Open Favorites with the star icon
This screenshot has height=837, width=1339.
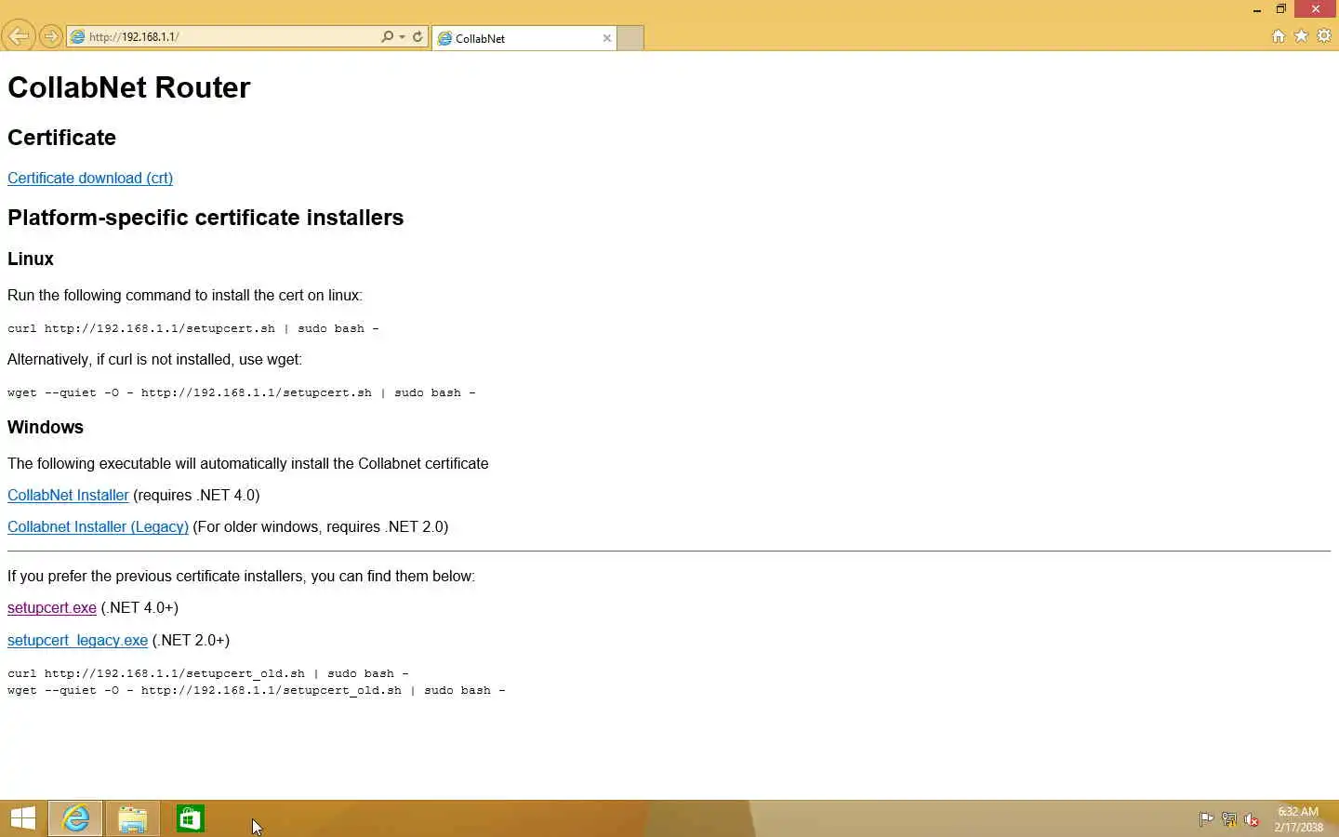tap(1301, 36)
